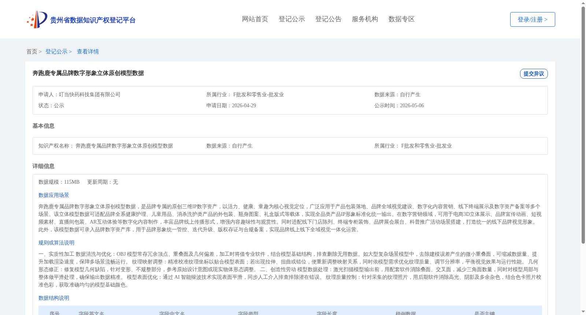Viewport: 586px width, 315px height.
Task: Select 数据来源：自行产生 in summary box
Action: (x=397, y=95)
